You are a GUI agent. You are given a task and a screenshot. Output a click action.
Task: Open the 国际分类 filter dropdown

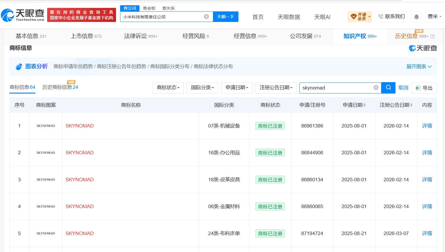click(x=202, y=88)
